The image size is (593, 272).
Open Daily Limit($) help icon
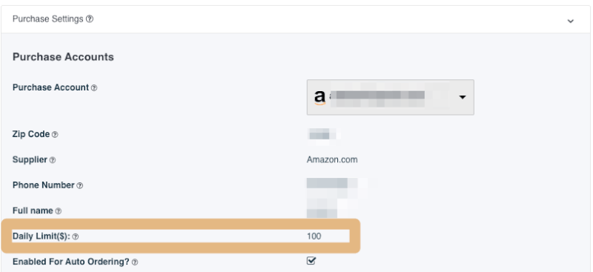coord(76,237)
